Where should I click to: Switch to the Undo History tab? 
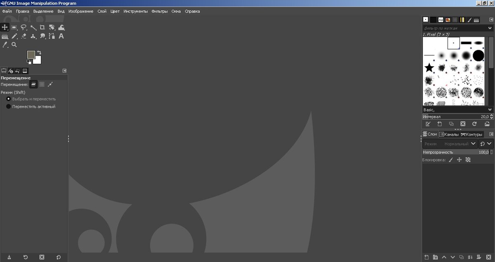pyautogui.click(x=18, y=71)
